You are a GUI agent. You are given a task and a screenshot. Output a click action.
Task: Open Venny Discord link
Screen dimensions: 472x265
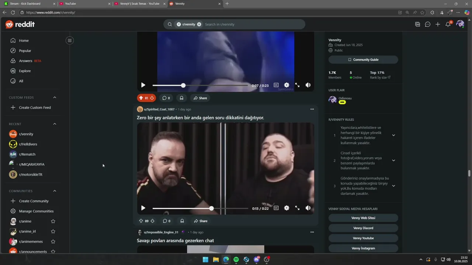point(363,228)
